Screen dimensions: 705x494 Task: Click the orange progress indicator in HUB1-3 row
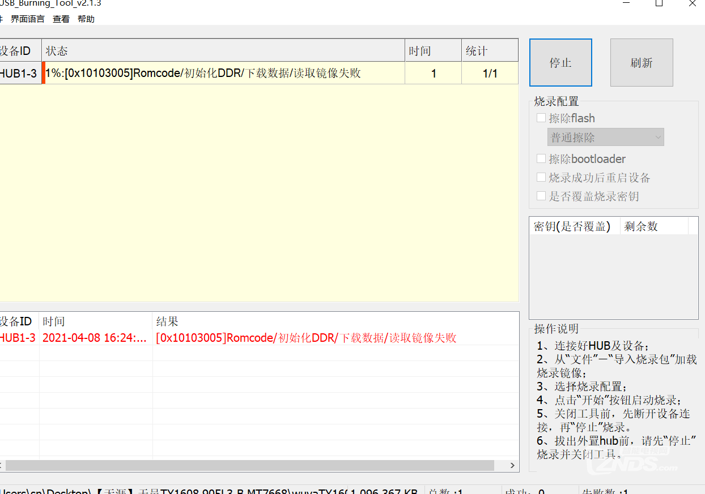(x=44, y=73)
